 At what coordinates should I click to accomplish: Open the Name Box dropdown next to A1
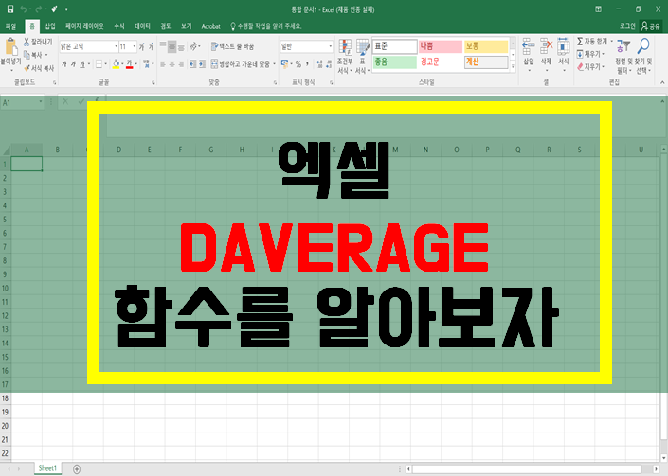click(41, 102)
